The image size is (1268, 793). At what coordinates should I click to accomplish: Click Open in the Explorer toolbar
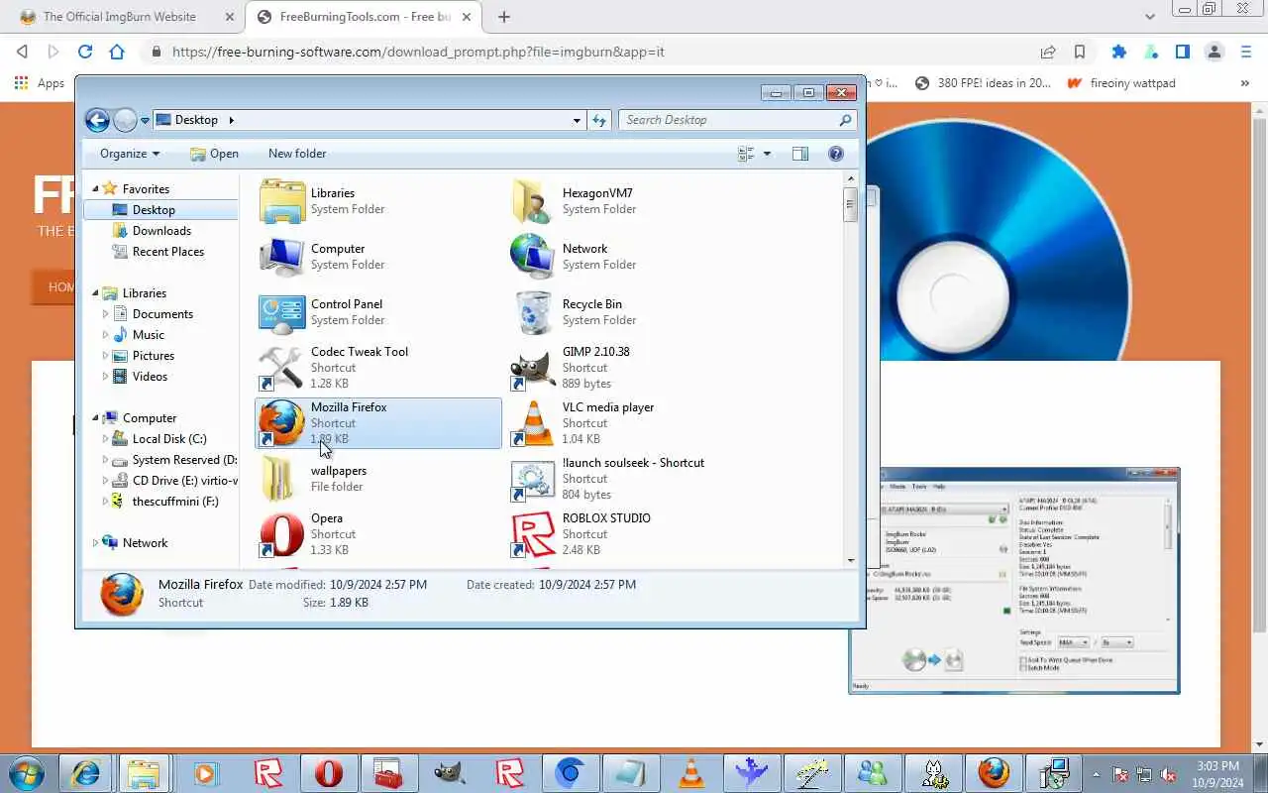214,154
